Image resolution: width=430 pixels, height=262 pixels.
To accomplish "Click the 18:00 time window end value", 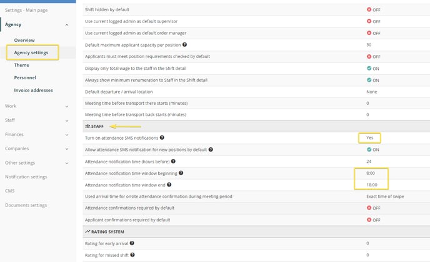I will tap(372, 185).
